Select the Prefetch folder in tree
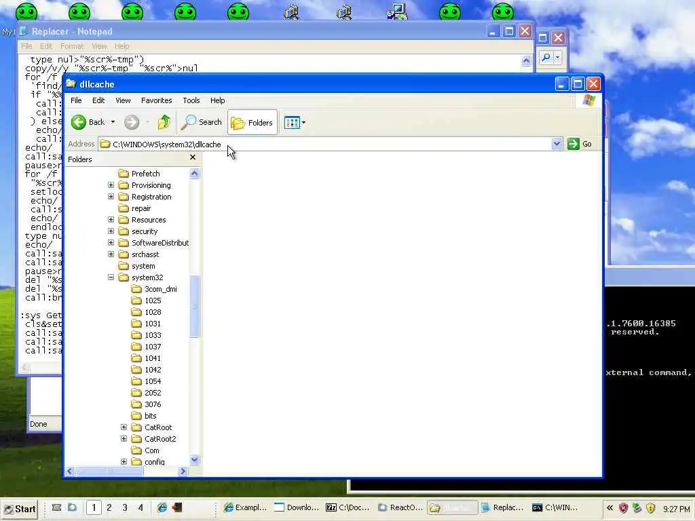Viewport: 695px width, 521px height. (x=145, y=174)
